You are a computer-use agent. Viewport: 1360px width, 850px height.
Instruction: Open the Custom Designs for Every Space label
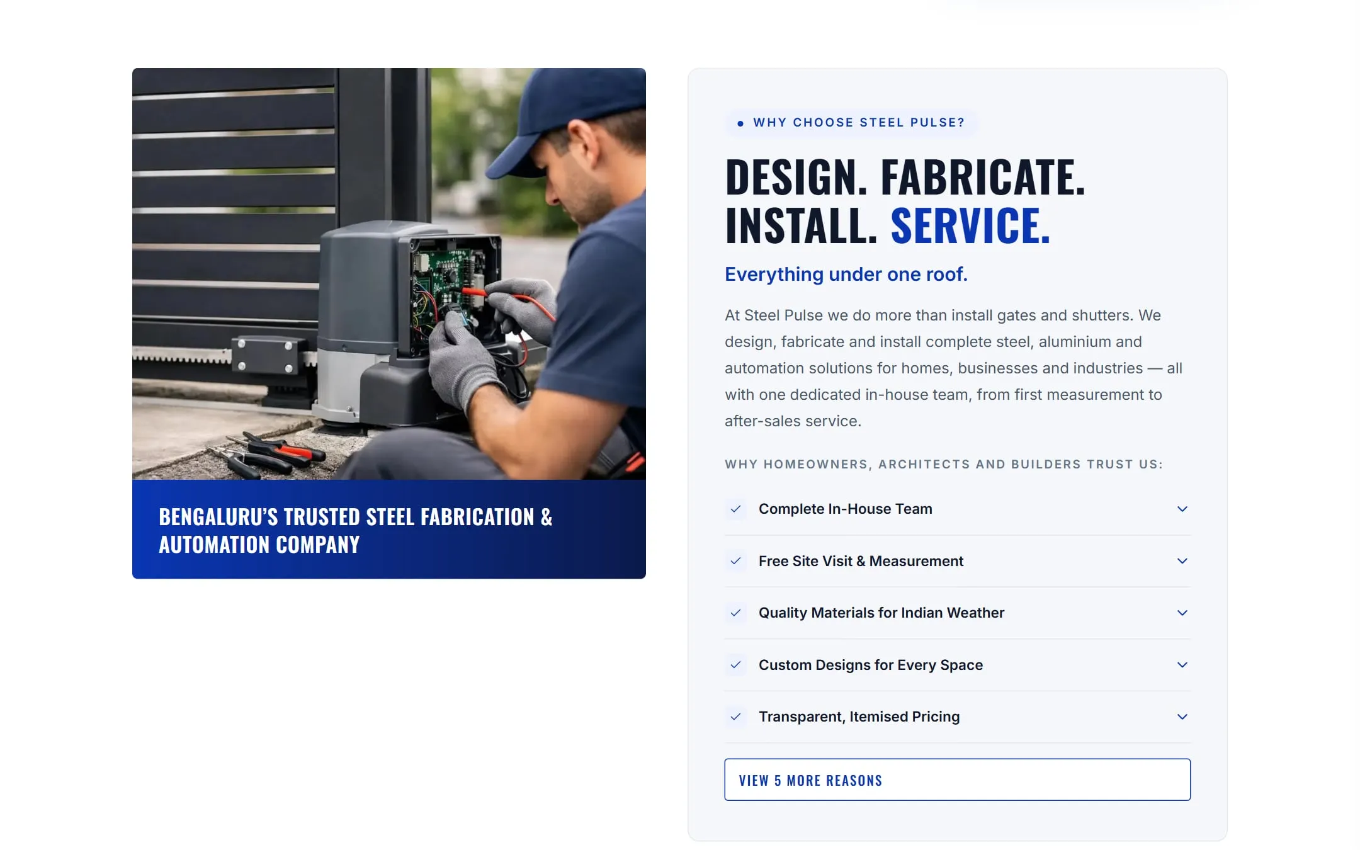(x=870, y=665)
